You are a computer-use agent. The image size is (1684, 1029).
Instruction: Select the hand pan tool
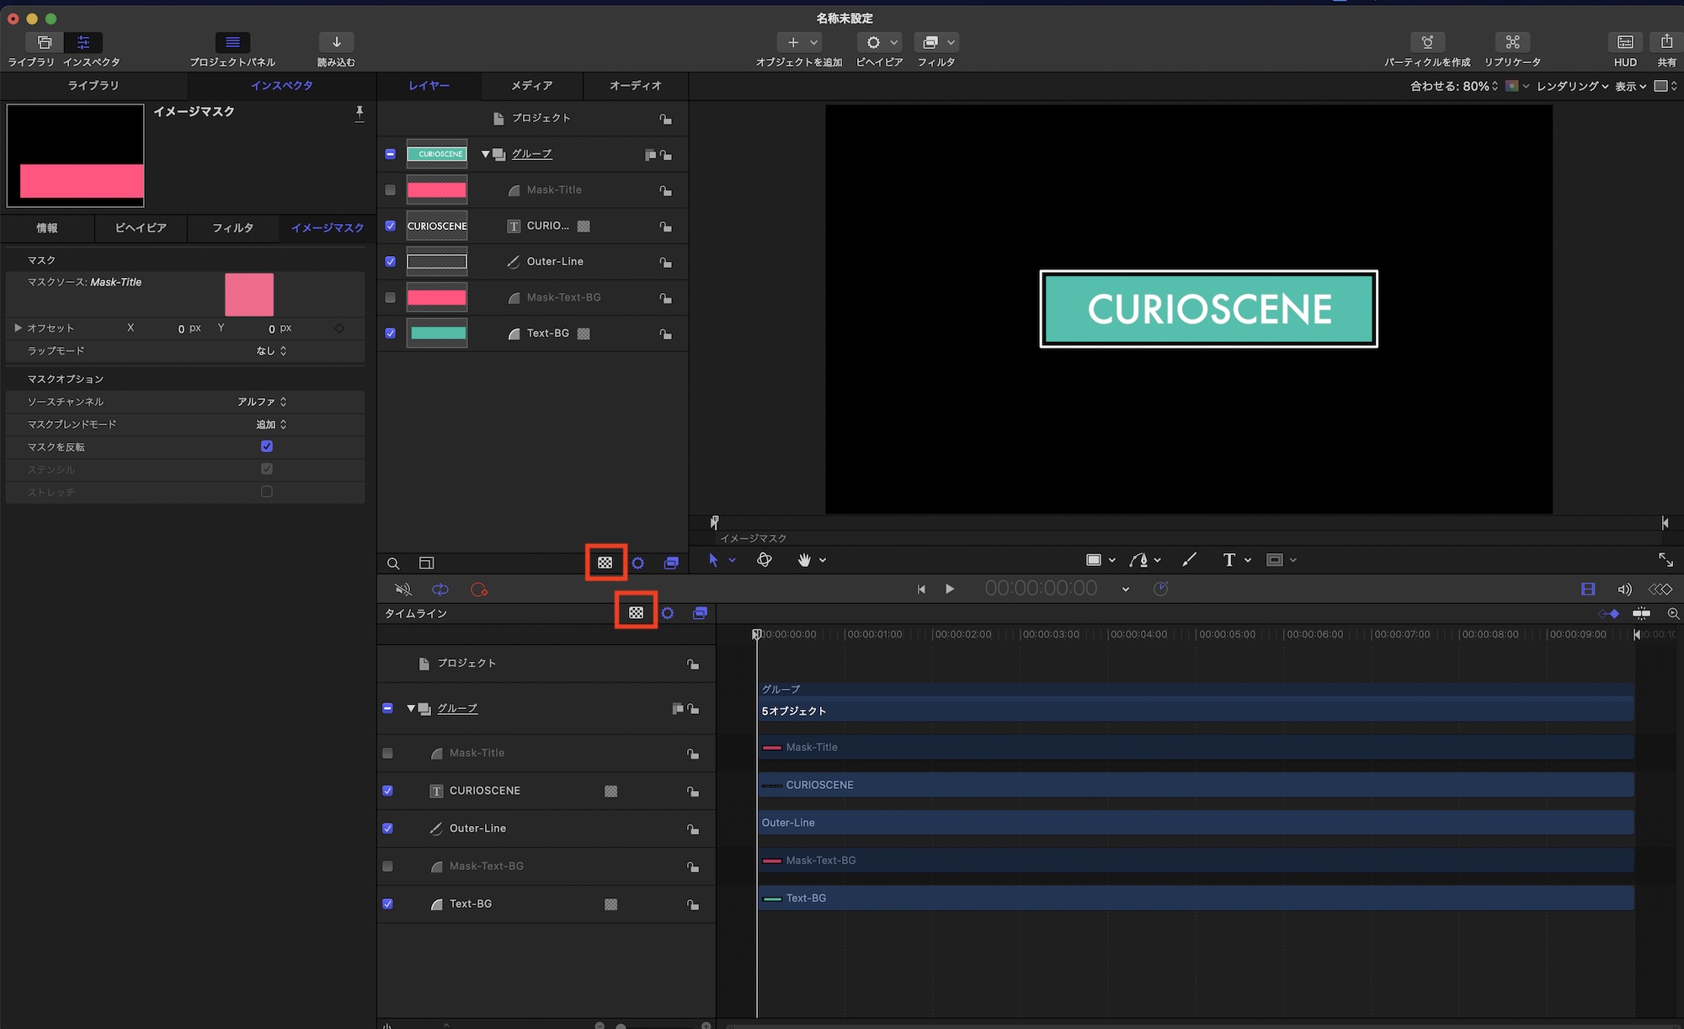tap(804, 560)
